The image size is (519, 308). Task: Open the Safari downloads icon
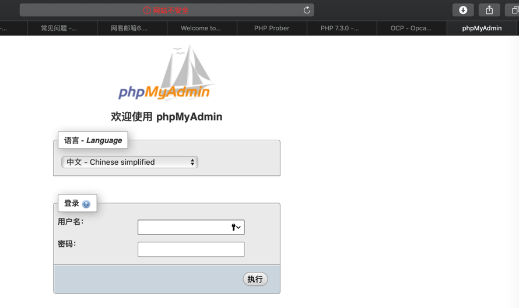(463, 10)
